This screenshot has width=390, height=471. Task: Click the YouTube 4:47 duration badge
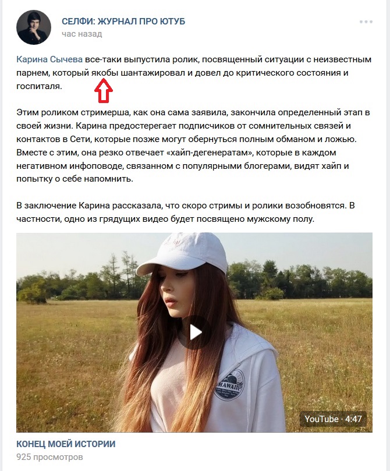click(x=333, y=419)
